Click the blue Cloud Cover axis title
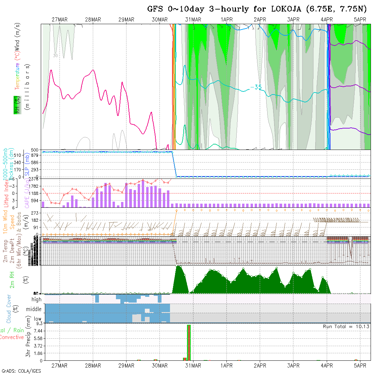Screen dimensions: 374x374 click(x=9, y=309)
